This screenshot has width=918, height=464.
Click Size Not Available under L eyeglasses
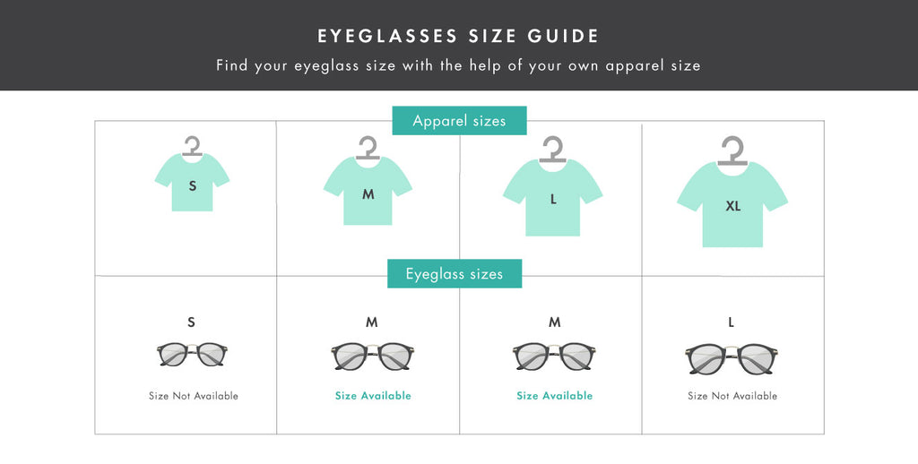[x=732, y=396]
